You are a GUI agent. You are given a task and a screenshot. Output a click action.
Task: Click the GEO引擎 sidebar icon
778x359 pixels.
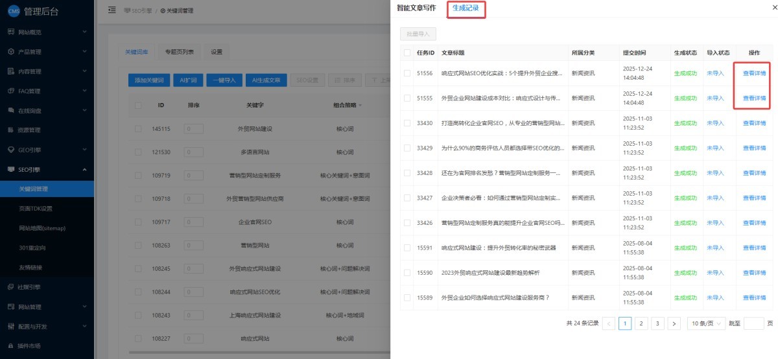coord(11,150)
